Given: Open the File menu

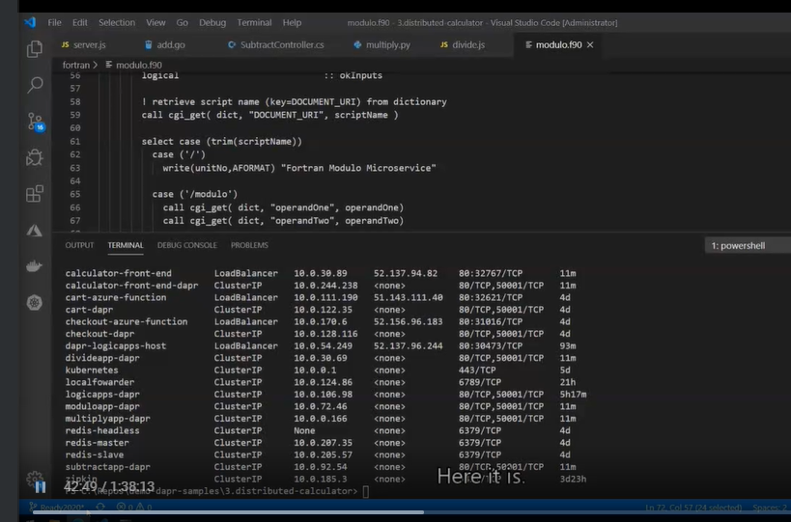Looking at the screenshot, I should (54, 22).
